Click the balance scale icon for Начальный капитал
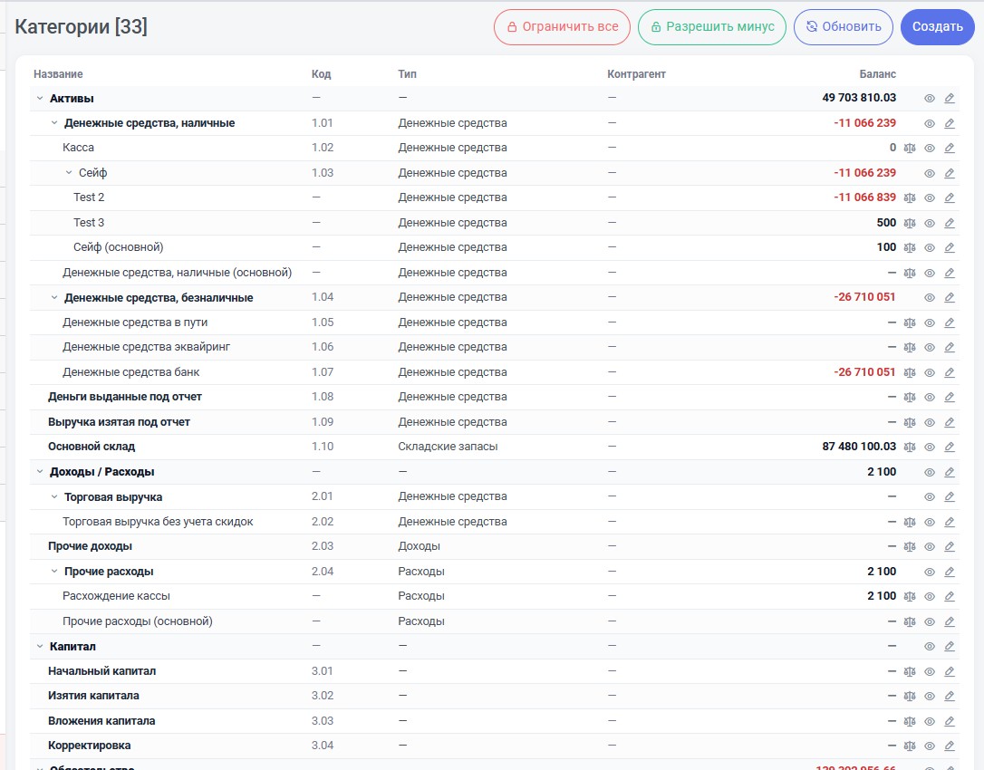984x770 pixels. [x=910, y=671]
